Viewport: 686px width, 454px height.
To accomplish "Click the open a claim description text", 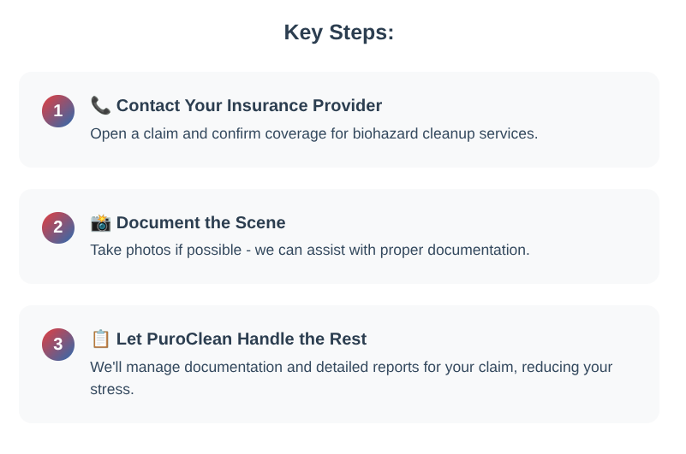I will pyautogui.click(x=314, y=133).
